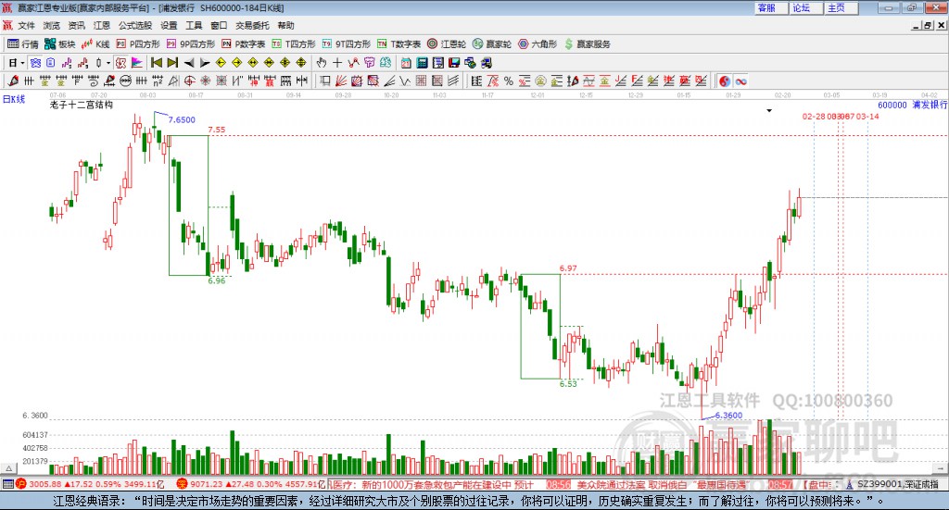This screenshot has width=949, height=510.
Task: Open the P四方形 tool
Action: [138, 44]
